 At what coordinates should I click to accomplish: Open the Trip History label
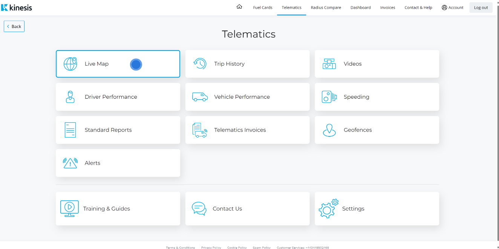[229, 64]
